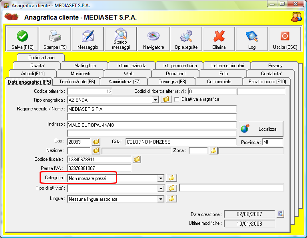Switch to Mailing lists tab

85,66
